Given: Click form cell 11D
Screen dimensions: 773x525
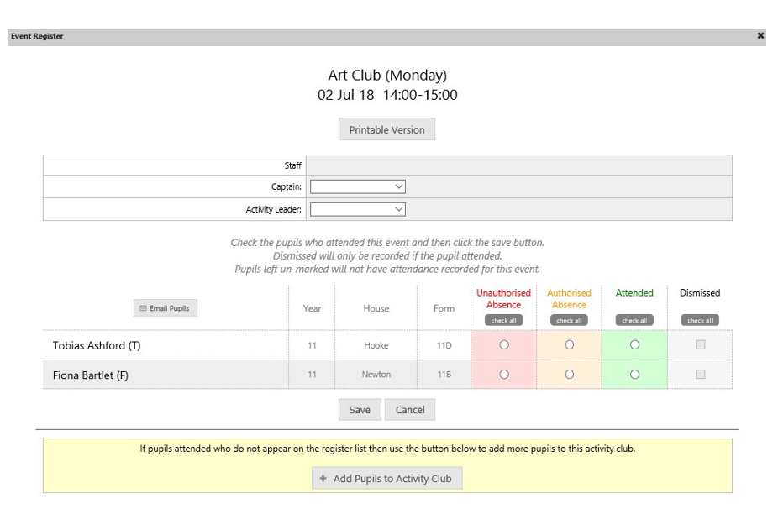Looking at the screenshot, I should (444, 345).
